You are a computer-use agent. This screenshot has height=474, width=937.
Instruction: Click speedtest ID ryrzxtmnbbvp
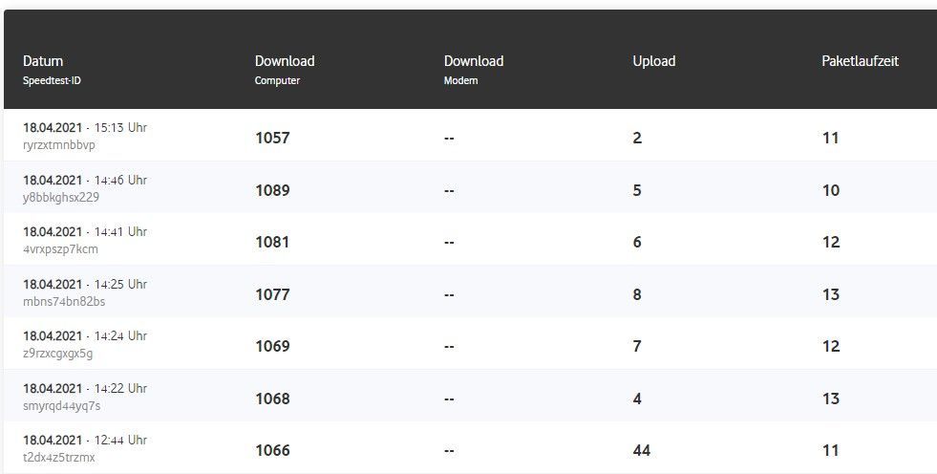point(59,145)
